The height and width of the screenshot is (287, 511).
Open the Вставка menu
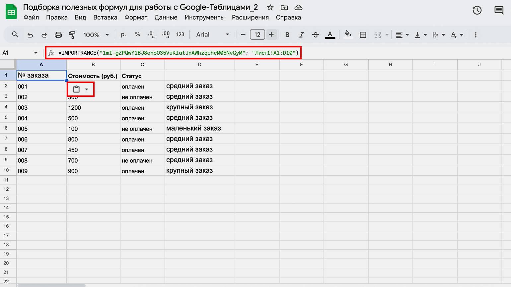pos(105,17)
